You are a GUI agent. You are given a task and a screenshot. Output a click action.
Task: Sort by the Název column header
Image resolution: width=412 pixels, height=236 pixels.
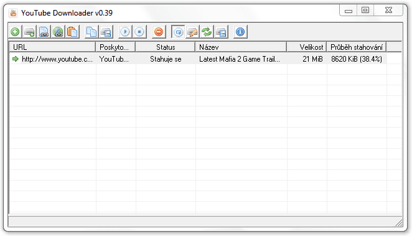coord(241,47)
